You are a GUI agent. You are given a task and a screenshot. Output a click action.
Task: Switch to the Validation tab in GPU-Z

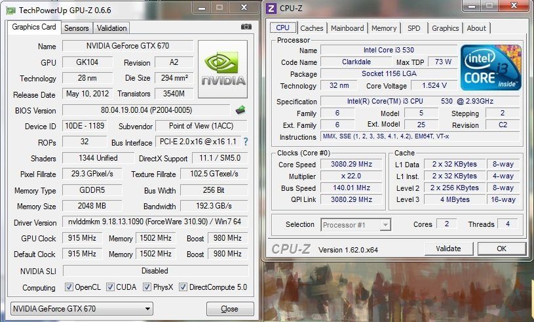click(x=111, y=28)
